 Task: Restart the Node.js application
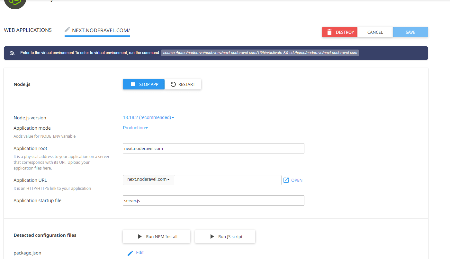(x=183, y=84)
